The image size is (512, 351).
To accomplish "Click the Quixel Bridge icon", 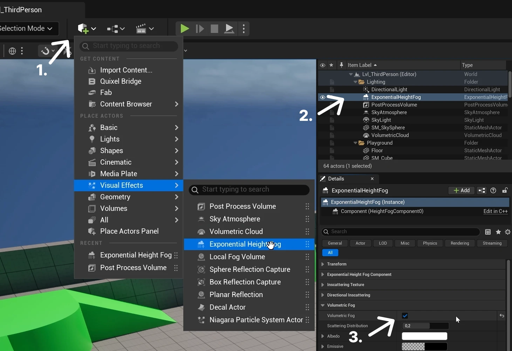I will (92, 82).
